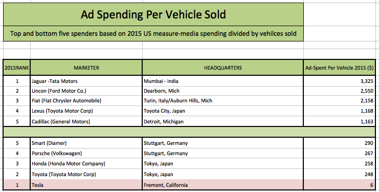
Task: Select rank 5 cell in the Cadillac row
Action: (17, 121)
